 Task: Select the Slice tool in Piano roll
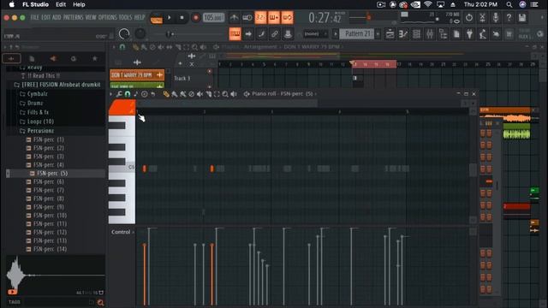coord(208,94)
